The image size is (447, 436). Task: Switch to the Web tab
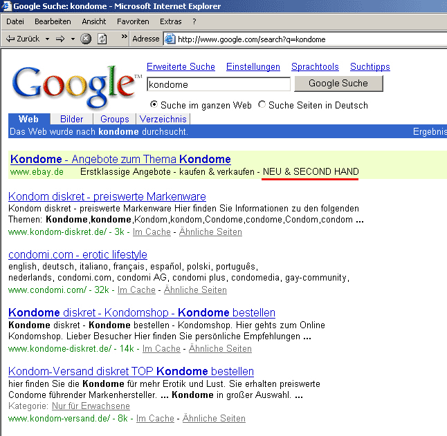coord(29,119)
